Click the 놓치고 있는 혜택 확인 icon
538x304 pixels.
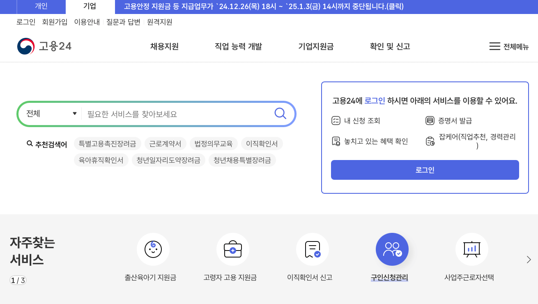pos(337,141)
